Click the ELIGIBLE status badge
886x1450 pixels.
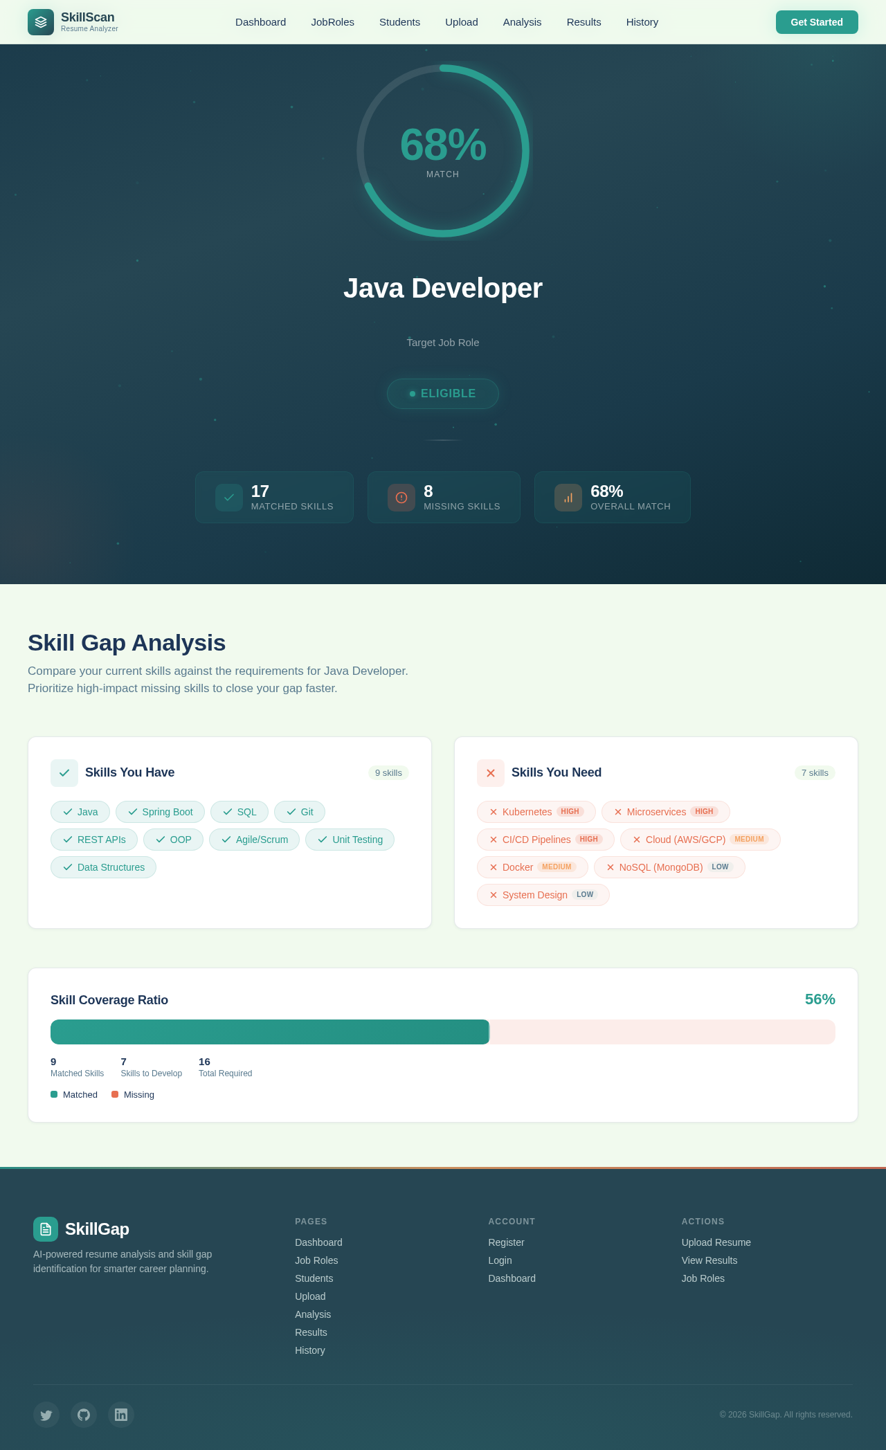(x=443, y=394)
